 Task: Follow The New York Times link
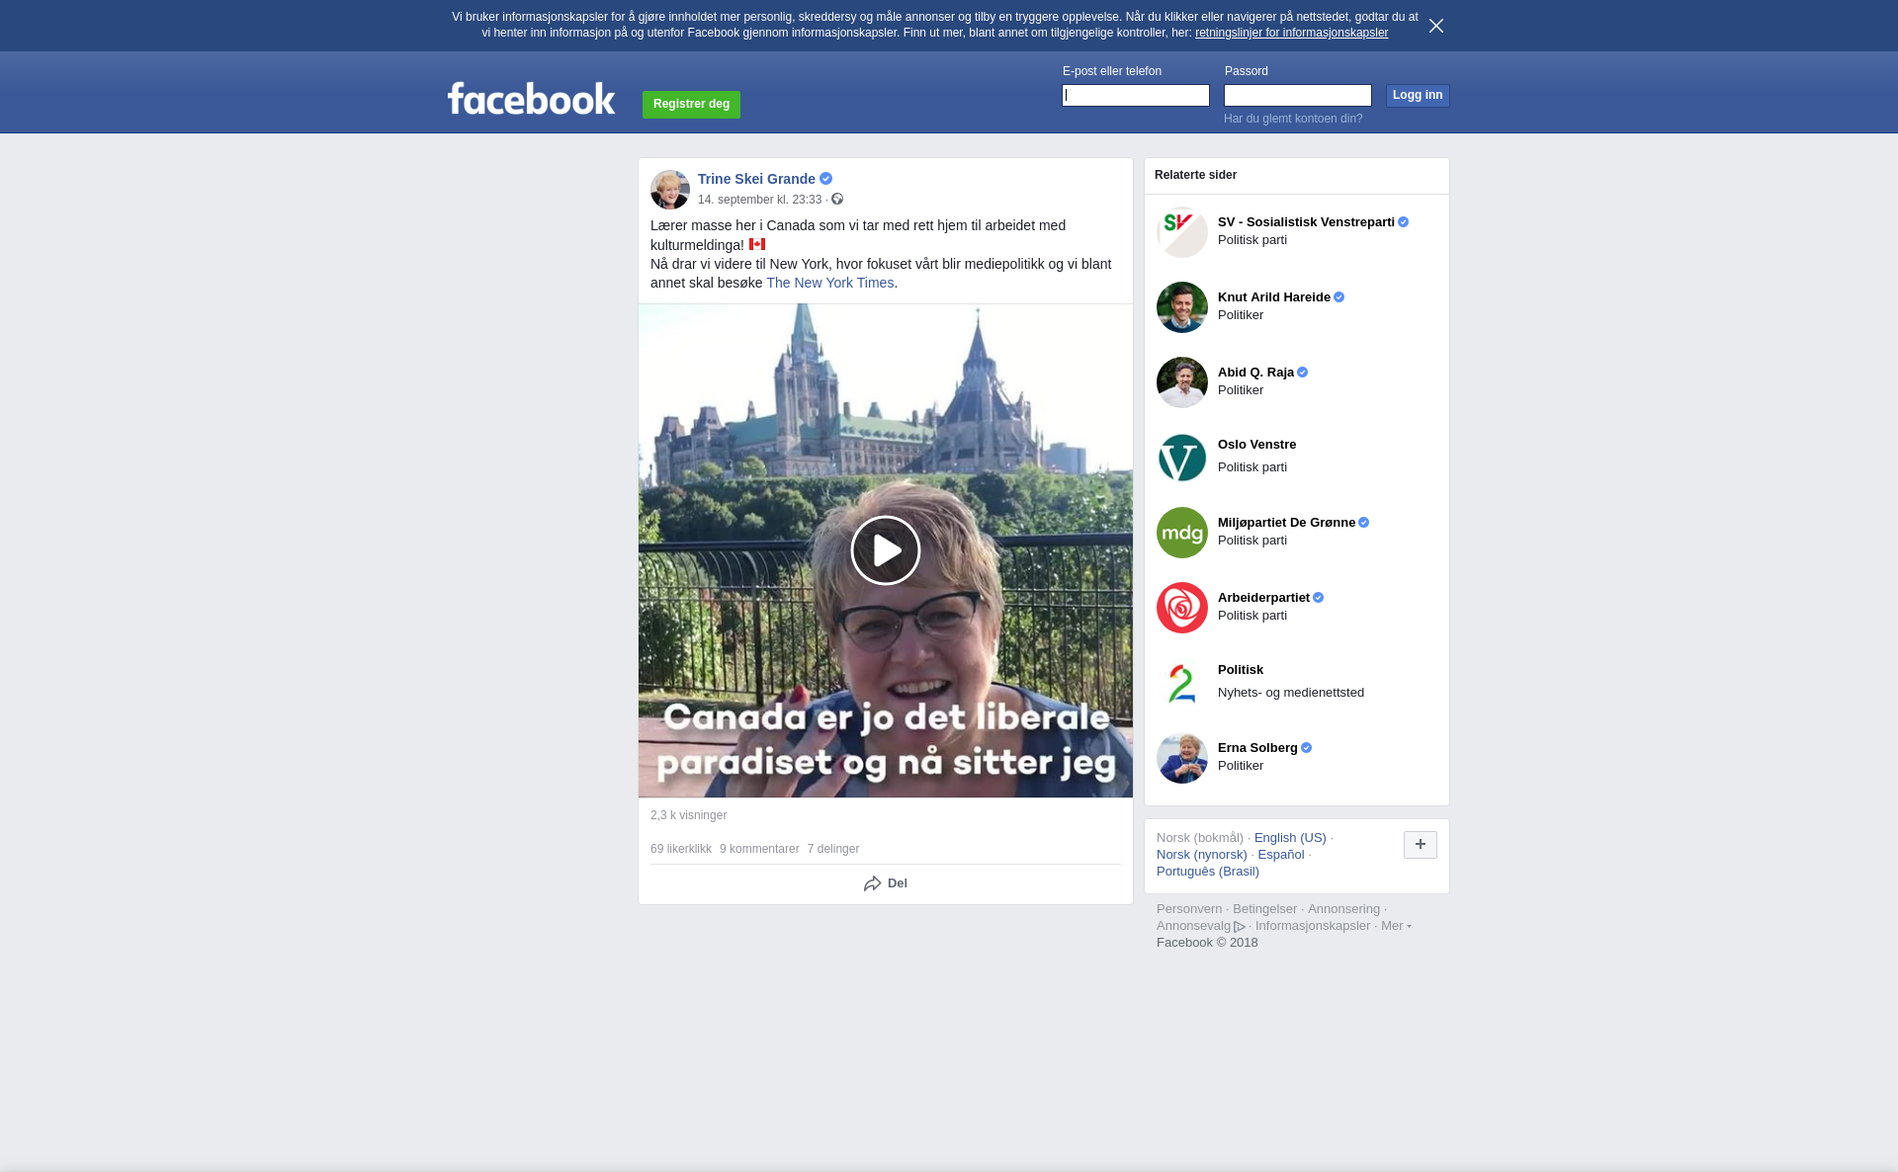[830, 283]
